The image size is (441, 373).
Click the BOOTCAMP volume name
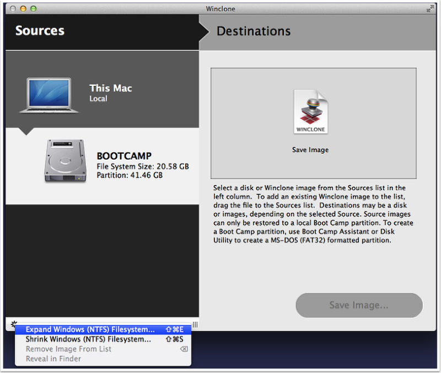[124, 156]
